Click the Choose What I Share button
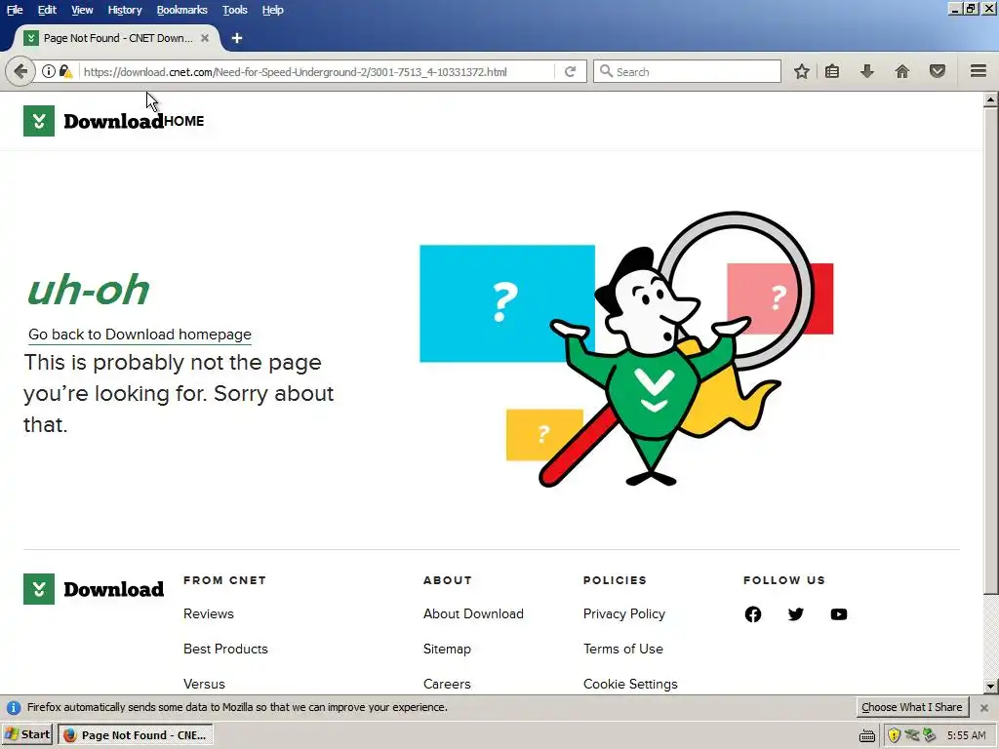The width and height of the screenshot is (999, 749). click(912, 707)
